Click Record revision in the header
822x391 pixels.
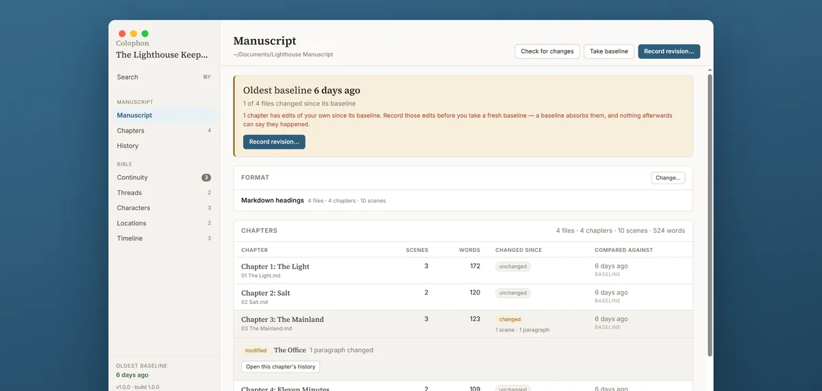[669, 51]
